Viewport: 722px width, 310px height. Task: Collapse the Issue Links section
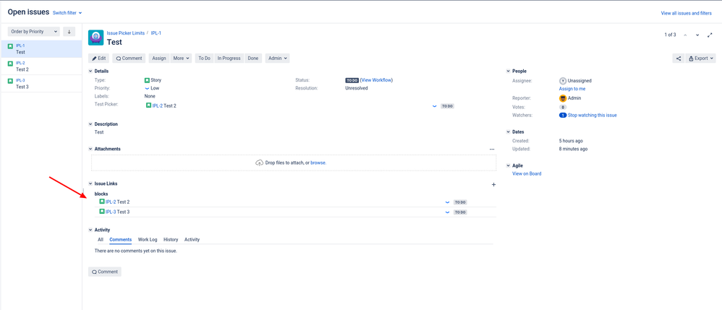click(90, 184)
